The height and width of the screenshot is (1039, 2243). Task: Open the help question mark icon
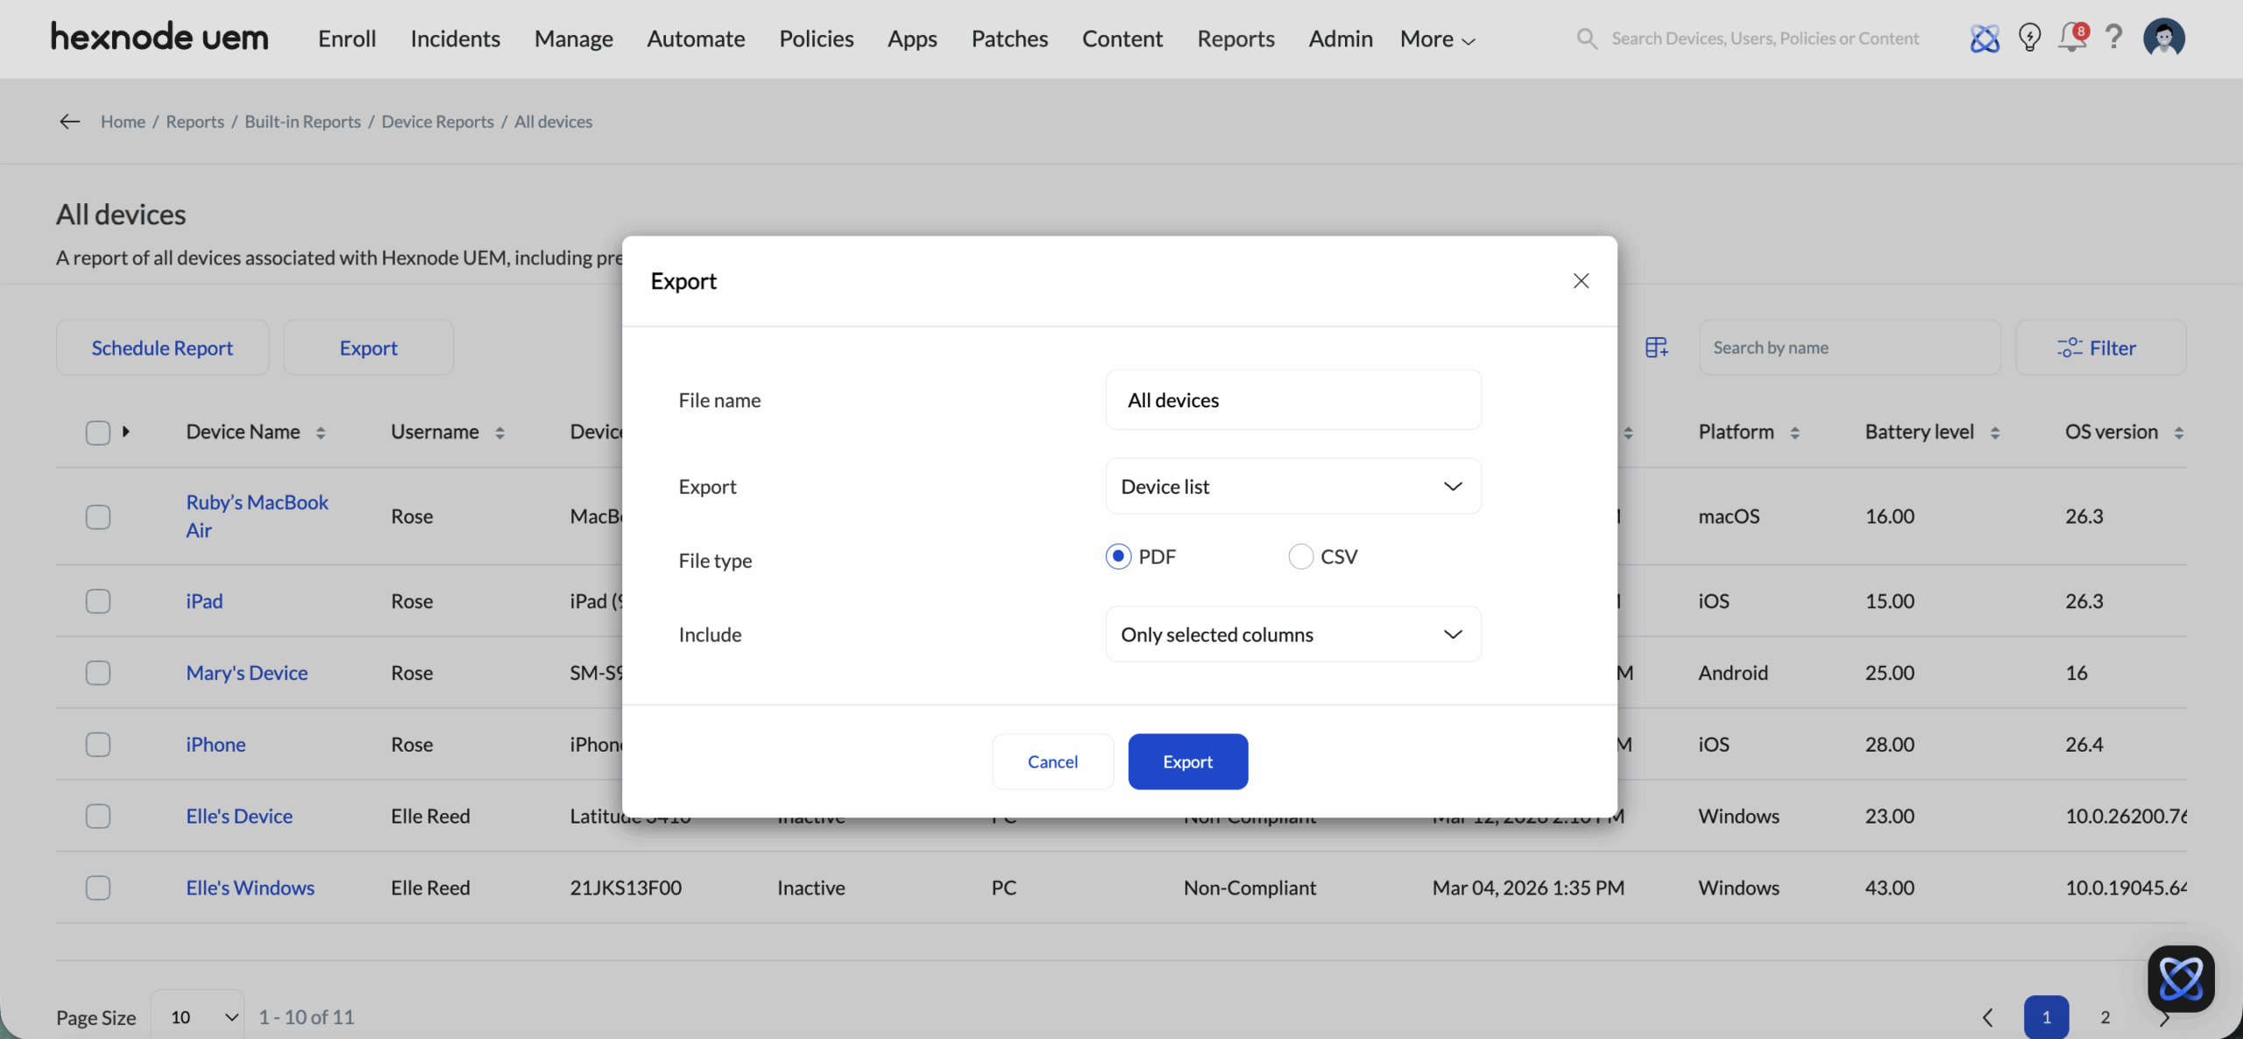pos(2114,38)
